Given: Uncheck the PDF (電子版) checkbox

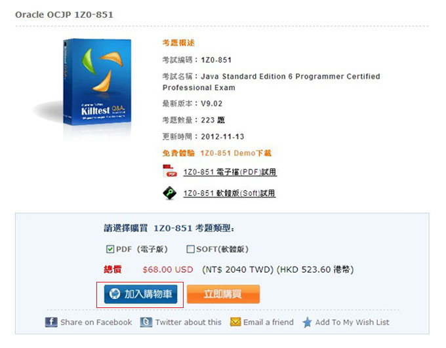Looking at the screenshot, I should pyautogui.click(x=110, y=249).
